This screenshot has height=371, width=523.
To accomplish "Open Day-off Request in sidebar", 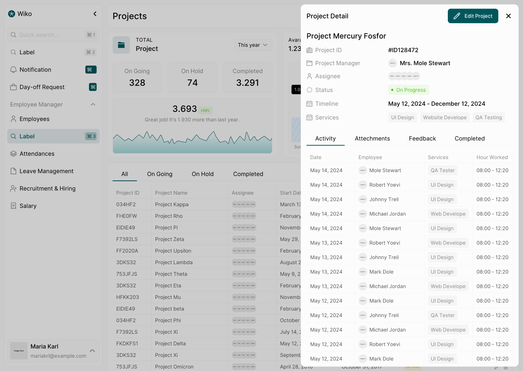I will pos(53,87).
